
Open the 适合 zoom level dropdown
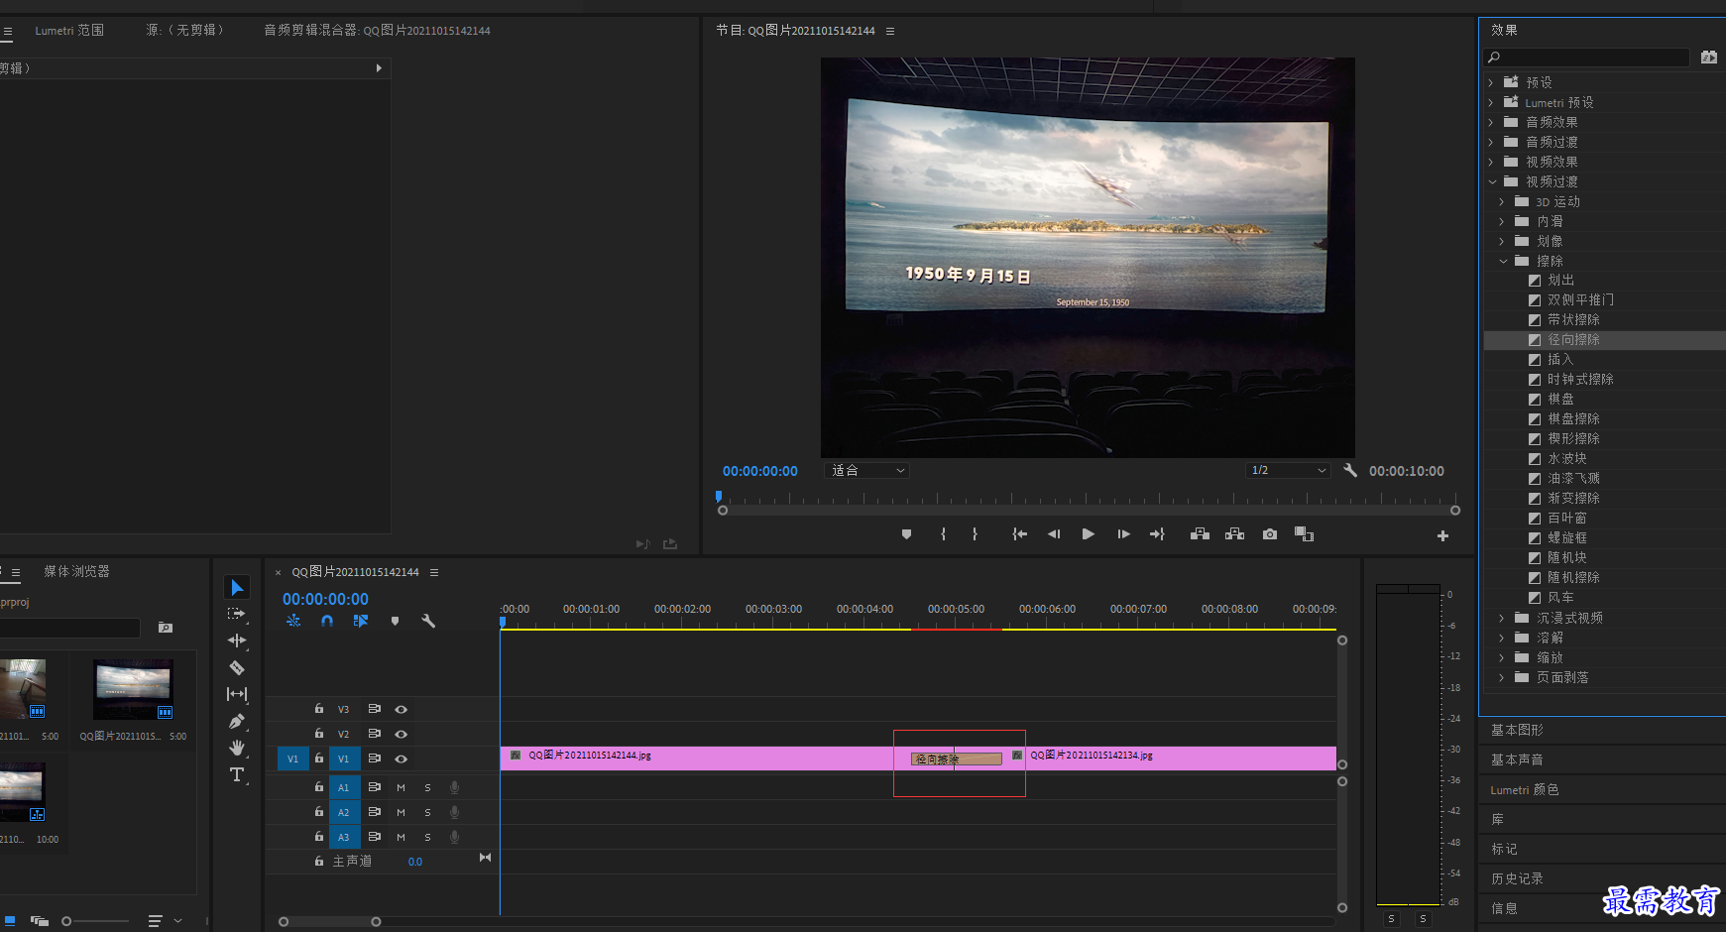(x=867, y=471)
